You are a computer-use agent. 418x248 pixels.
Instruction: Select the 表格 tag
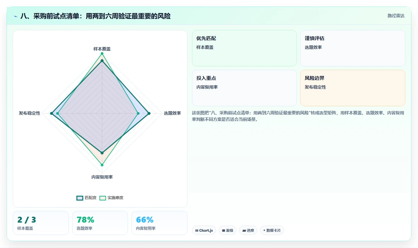click(x=228, y=230)
